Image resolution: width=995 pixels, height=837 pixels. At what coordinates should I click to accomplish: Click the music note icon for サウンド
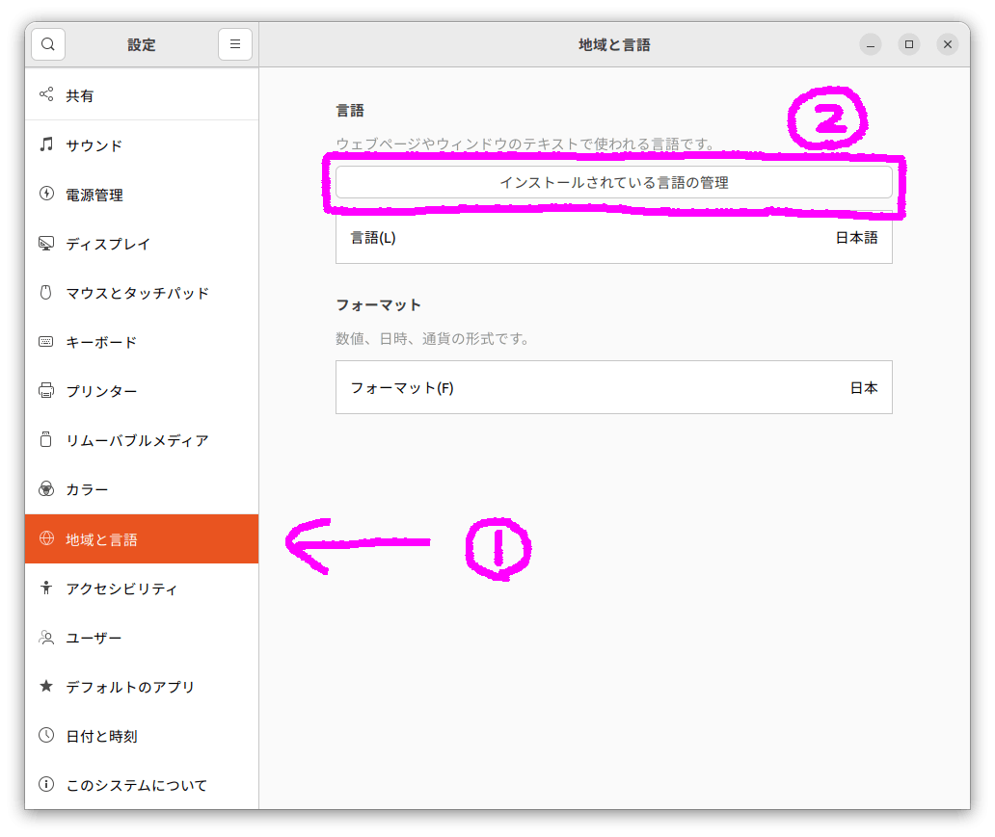(46, 144)
